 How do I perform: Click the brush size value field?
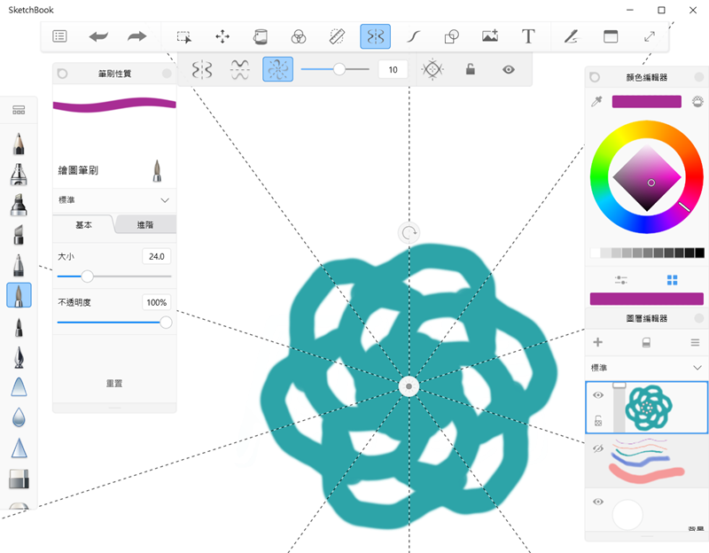pos(156,256)
